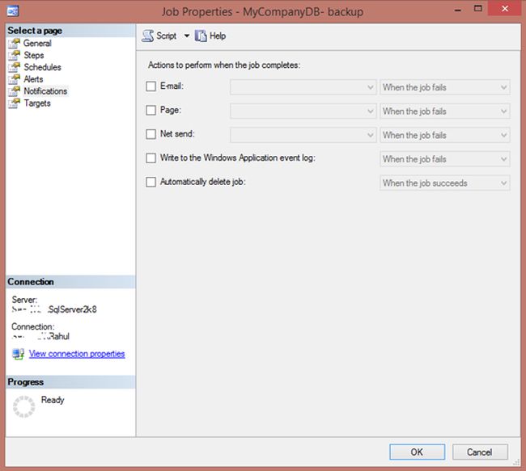This screenshot has height=471, width=526.
Task: Open the Script dropdown arrow
Action: click(x=187, y=36)
